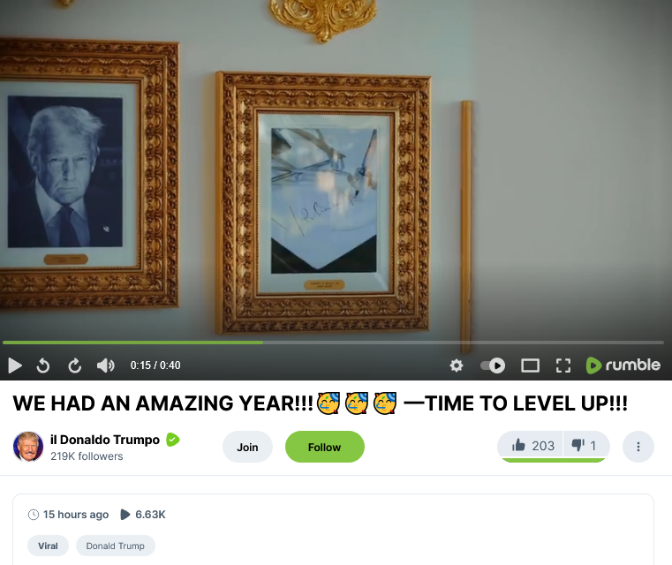This screenshot has width=672, height=565.
Task: Select the Viral tag
Action: (x=48, y=546)
